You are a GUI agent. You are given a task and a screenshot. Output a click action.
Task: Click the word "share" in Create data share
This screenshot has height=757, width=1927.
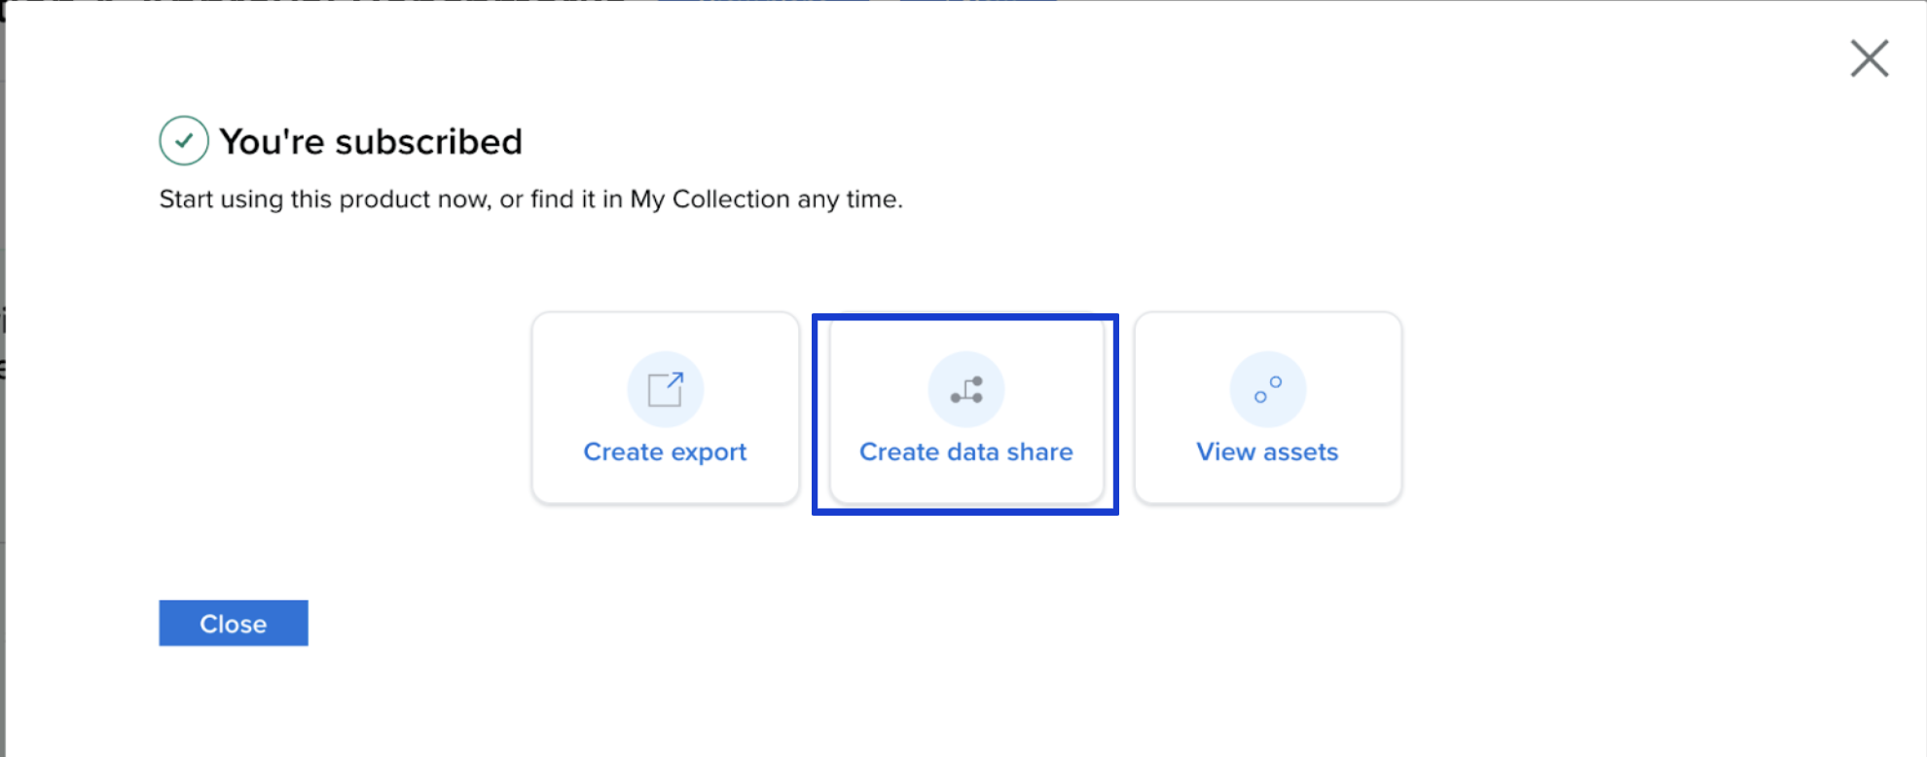point(1039,451)
